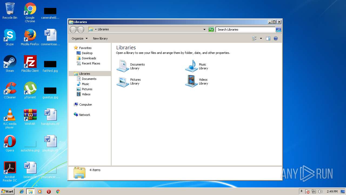Select the Skype desktop shortcut
The height and width of the screenshot is (195, 346).
coord(10,37)
